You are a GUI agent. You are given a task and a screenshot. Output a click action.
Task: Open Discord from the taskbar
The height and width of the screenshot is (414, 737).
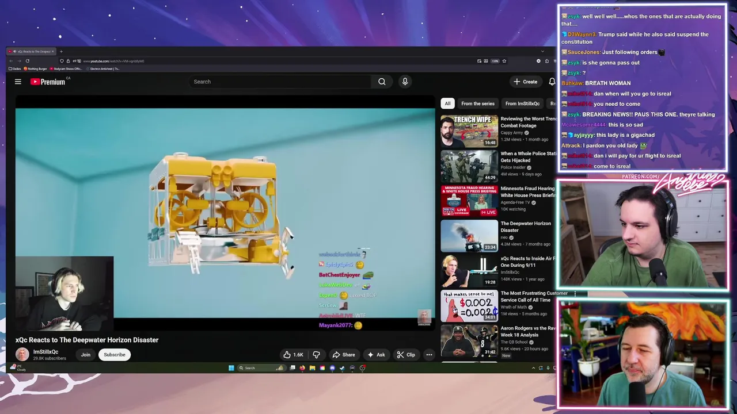(332, 368)
